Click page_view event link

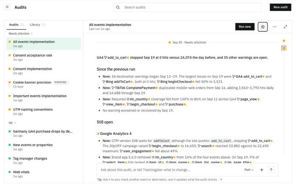tap(248, 99)
